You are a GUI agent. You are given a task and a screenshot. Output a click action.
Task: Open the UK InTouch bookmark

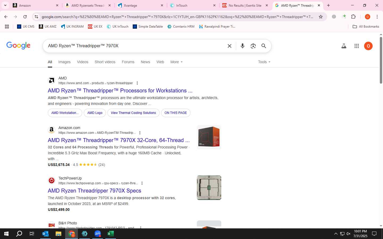pyautogui.click(x=118, y=27)
